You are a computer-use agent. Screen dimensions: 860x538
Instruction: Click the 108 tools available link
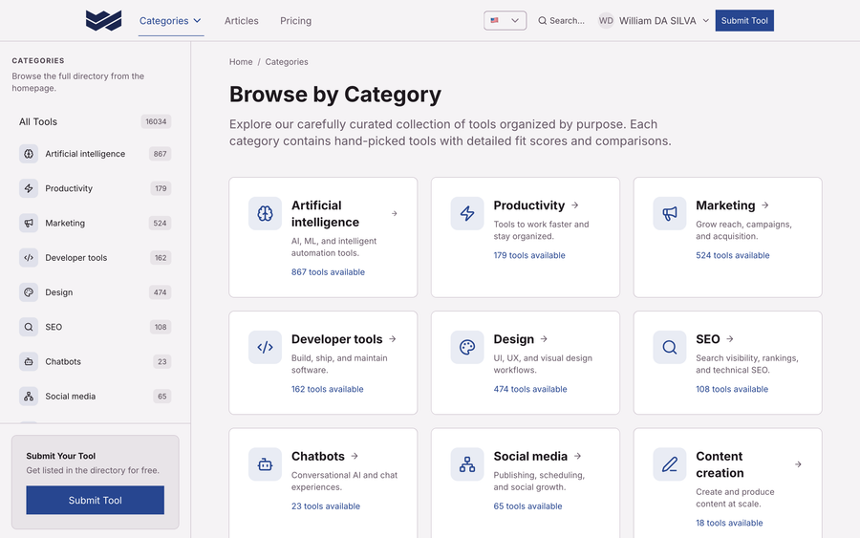coord(732,389)
